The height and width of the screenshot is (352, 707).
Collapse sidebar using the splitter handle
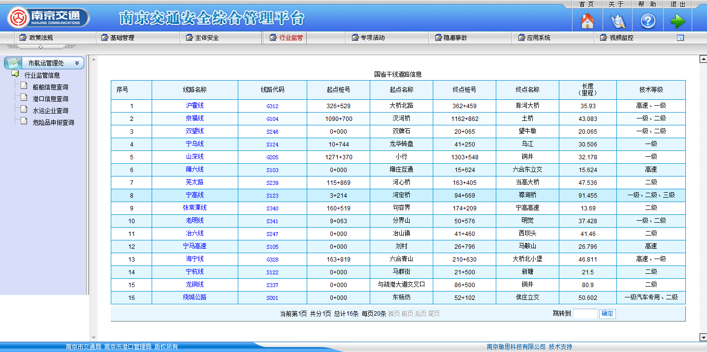[x=41, y=47]
